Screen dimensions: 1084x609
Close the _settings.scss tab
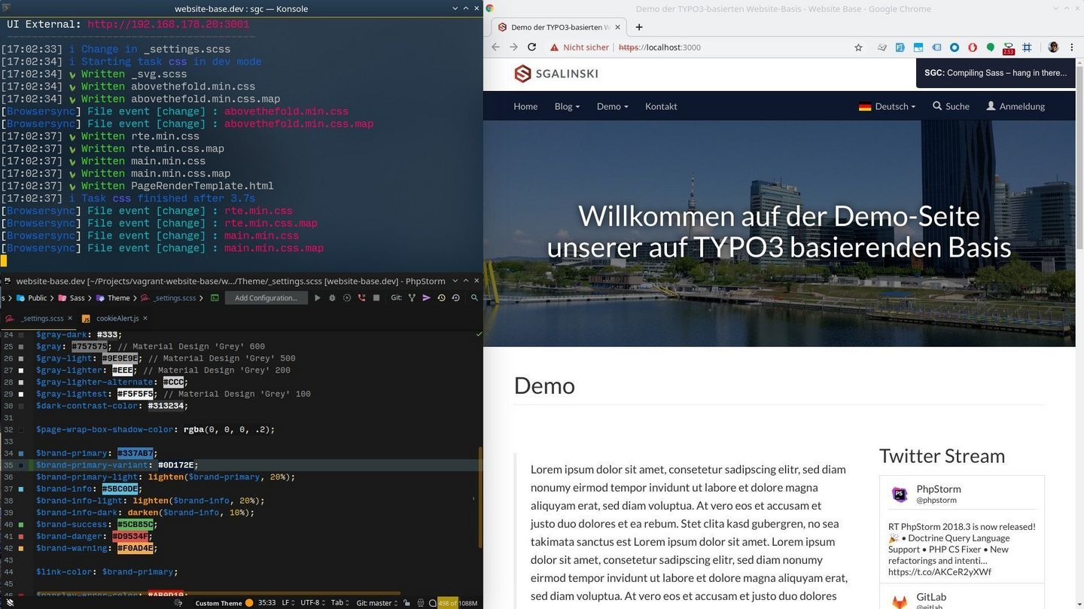[70, 318]
